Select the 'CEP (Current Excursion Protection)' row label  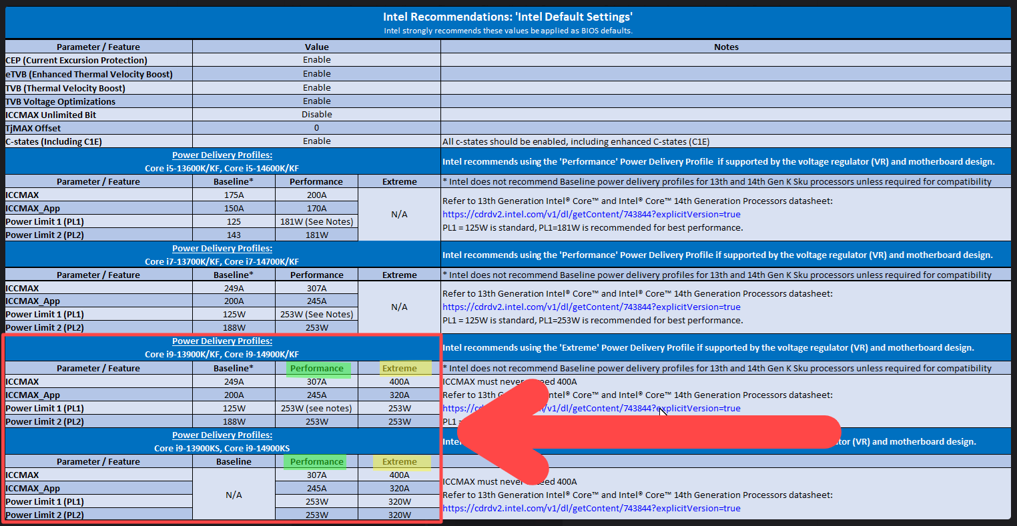click(x=77, y=60)
